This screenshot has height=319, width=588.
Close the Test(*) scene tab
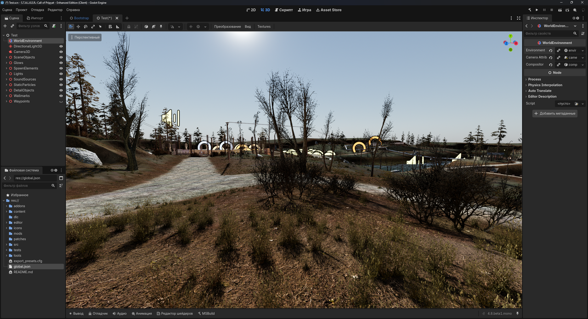click(117, 18)
